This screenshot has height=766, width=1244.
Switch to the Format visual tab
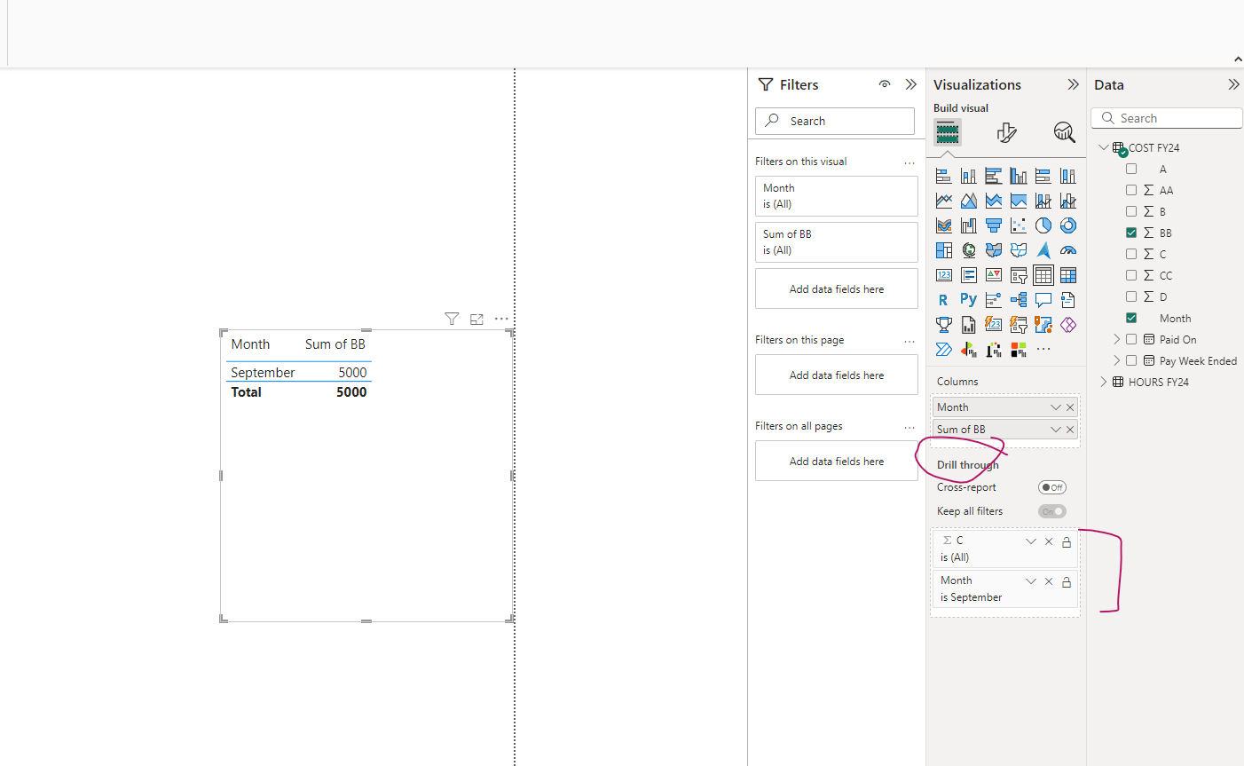1006,133
